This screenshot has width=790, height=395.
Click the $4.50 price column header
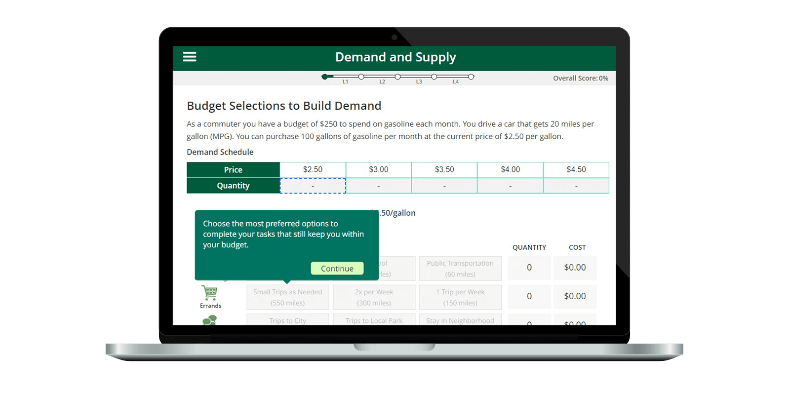[576, 169]
